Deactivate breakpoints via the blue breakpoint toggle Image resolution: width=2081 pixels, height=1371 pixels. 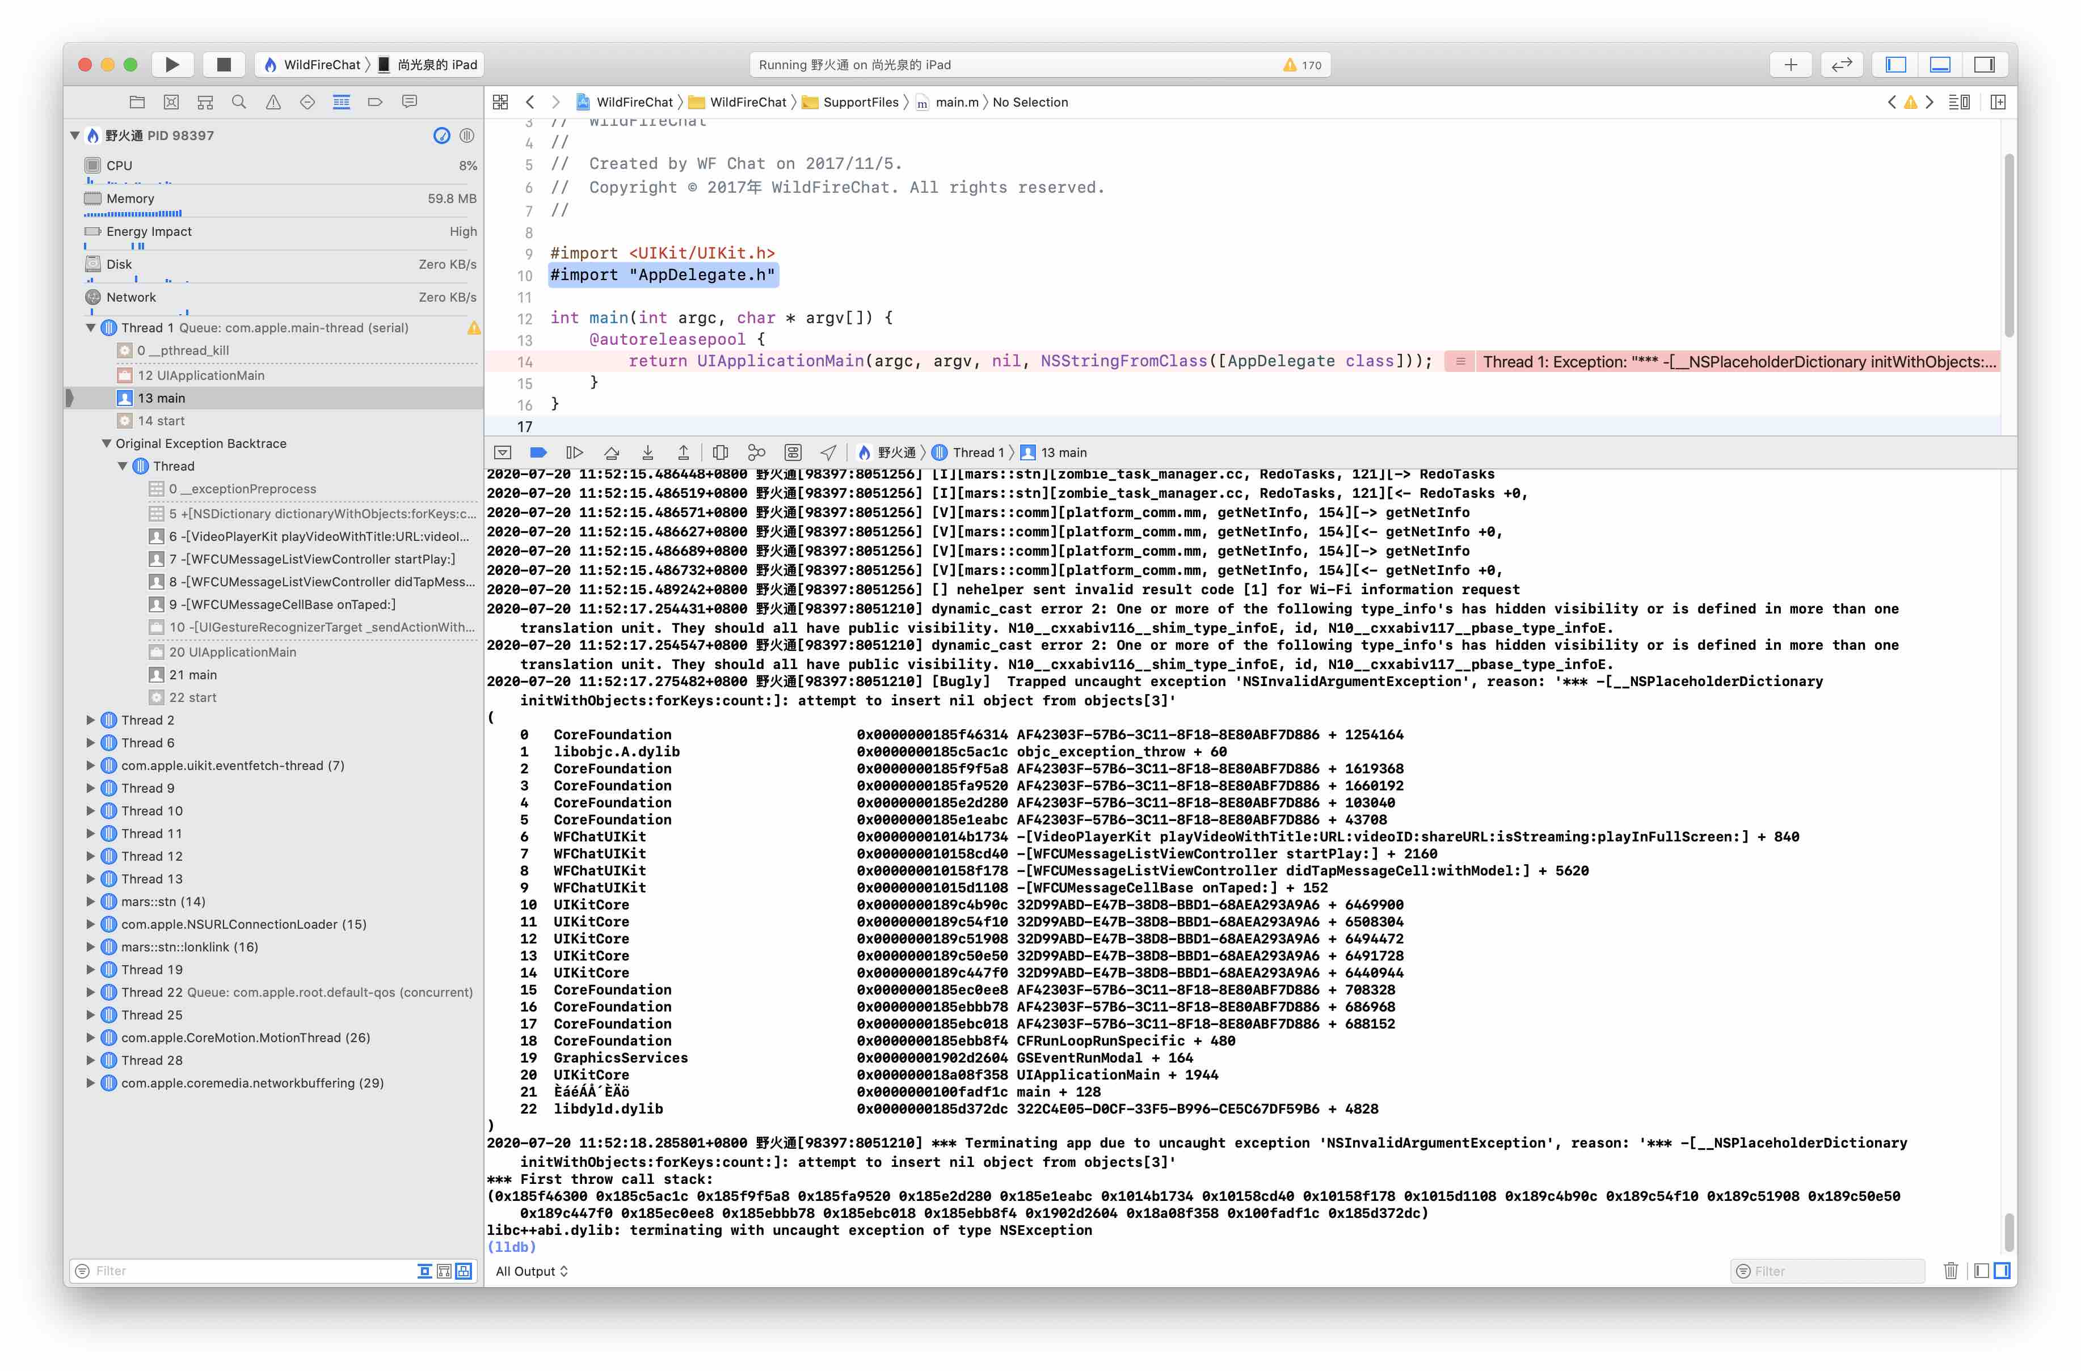coord(538,452)
